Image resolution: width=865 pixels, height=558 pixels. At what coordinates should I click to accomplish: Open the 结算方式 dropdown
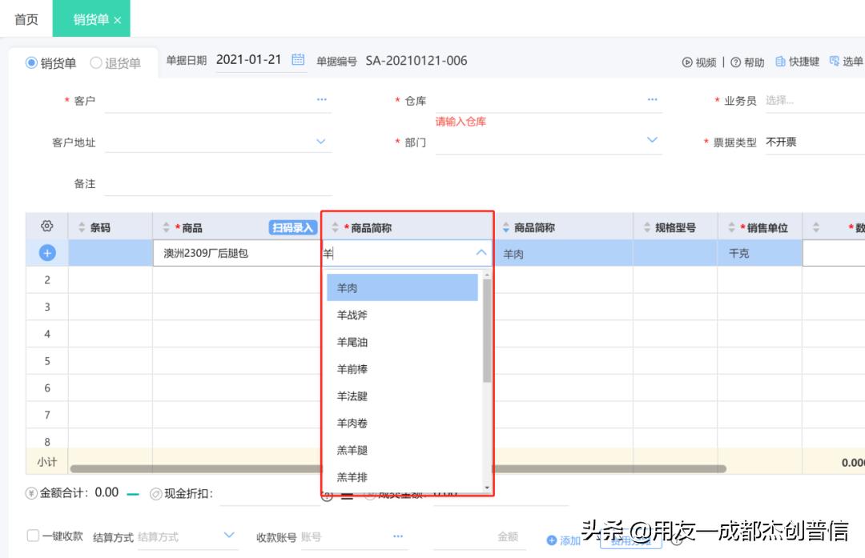(x=231, y=536)
